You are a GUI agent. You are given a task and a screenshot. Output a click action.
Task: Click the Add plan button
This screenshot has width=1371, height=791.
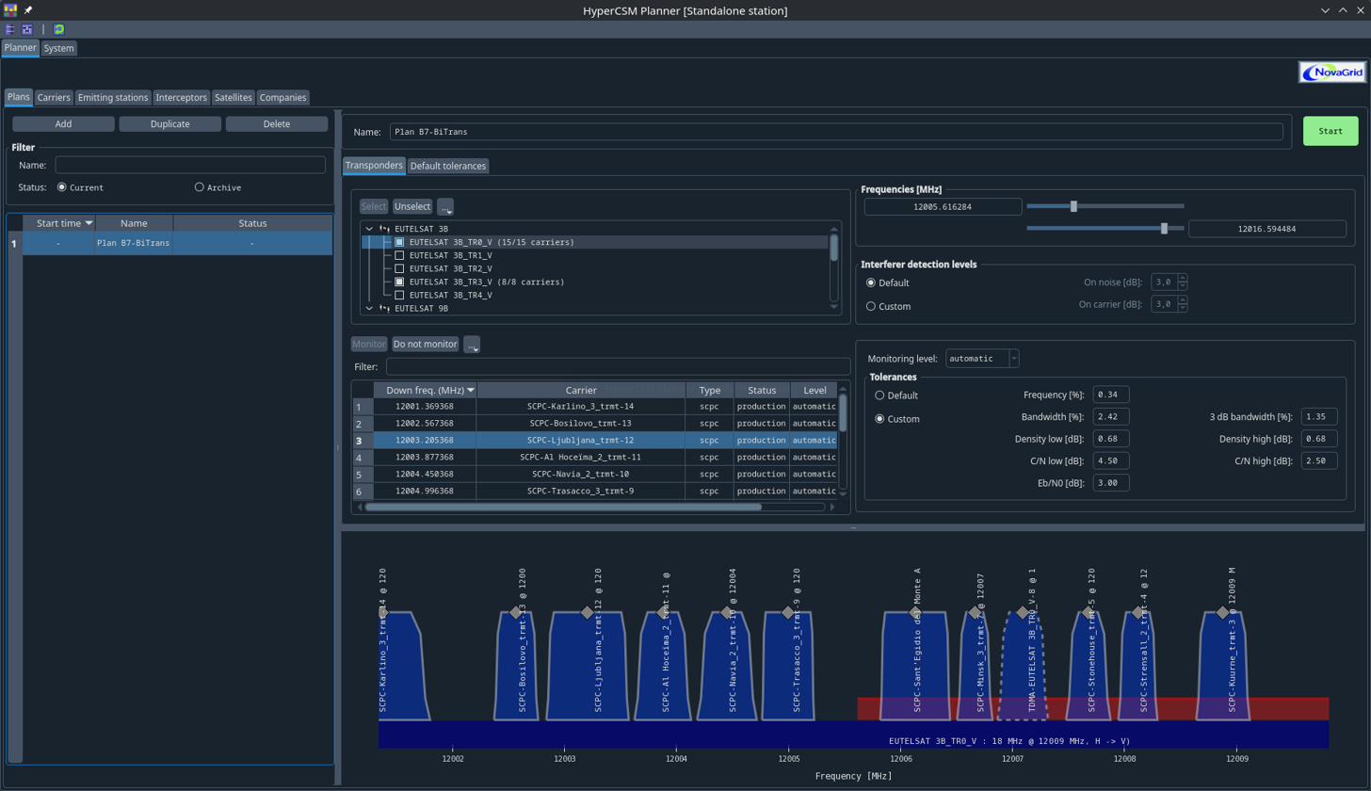(x=63, y=124)
